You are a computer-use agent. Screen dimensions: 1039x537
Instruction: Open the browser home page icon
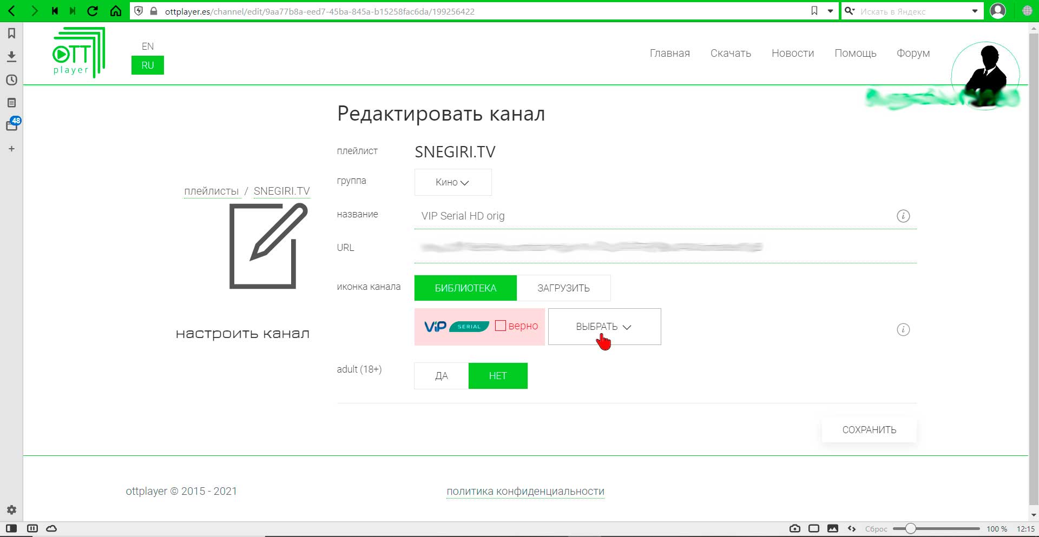pyautogui.click(x=116, y=11)
